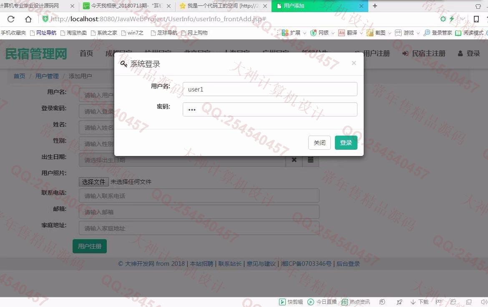The width and height of the screenshot is (488, 307).
Task: Open 后台登录 footer link
Action: [x=348, y=264]
